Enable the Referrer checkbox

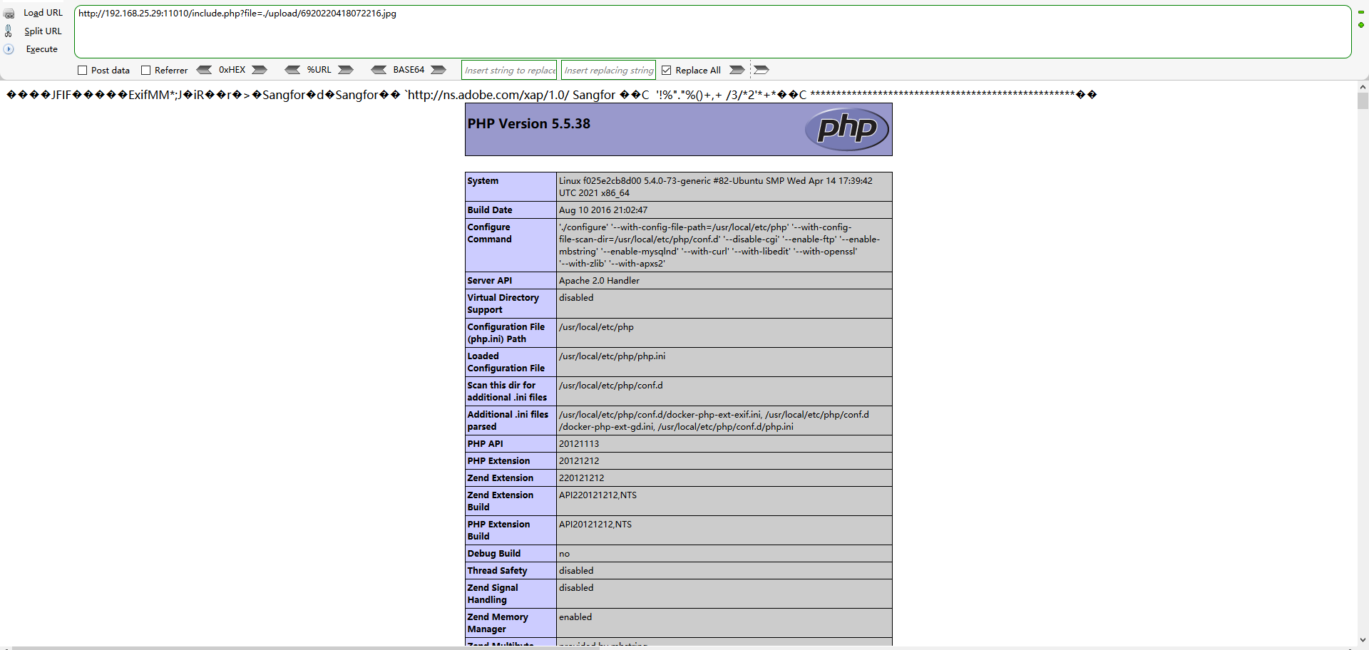145,71
